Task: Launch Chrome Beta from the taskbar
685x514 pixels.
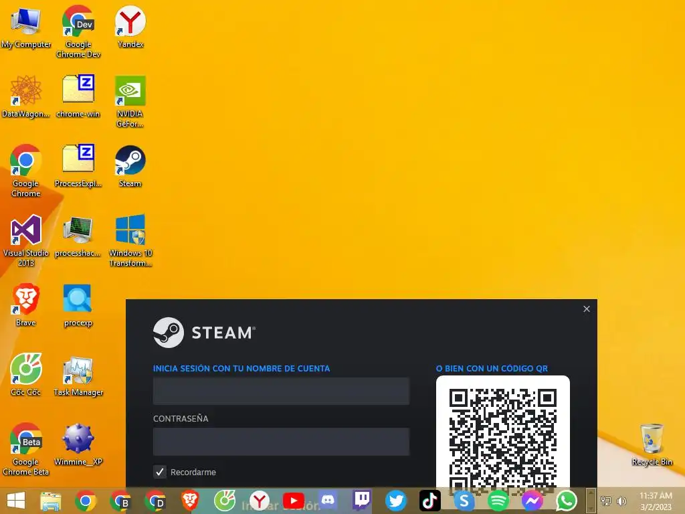Action: (x=120, y=501)
